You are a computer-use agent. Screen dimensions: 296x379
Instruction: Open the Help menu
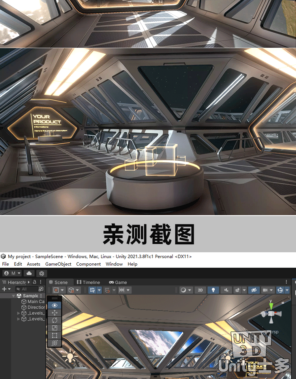click(133, 264)
